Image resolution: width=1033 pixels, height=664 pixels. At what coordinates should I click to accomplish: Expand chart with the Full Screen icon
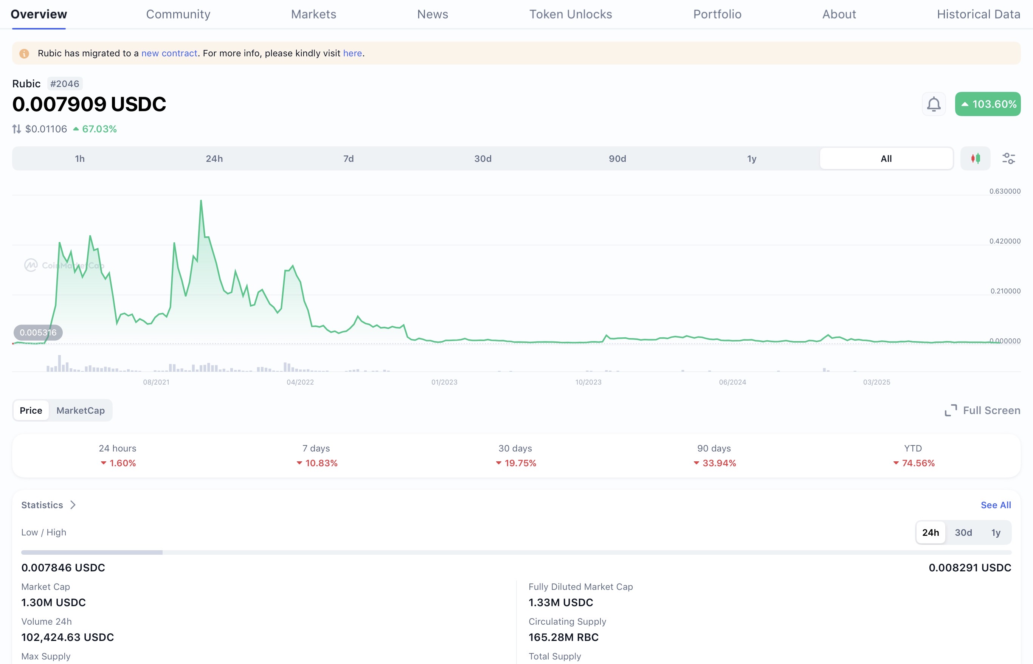pyautogui.click(x=951, y=410)
